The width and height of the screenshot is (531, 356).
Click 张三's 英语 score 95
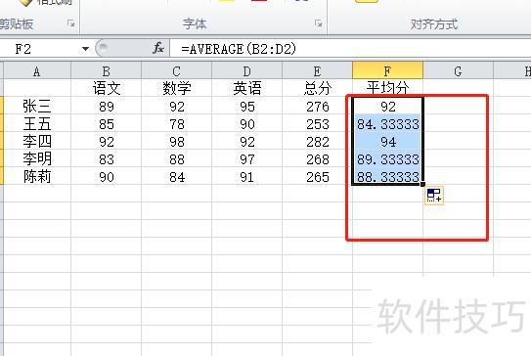pos(246,107)
